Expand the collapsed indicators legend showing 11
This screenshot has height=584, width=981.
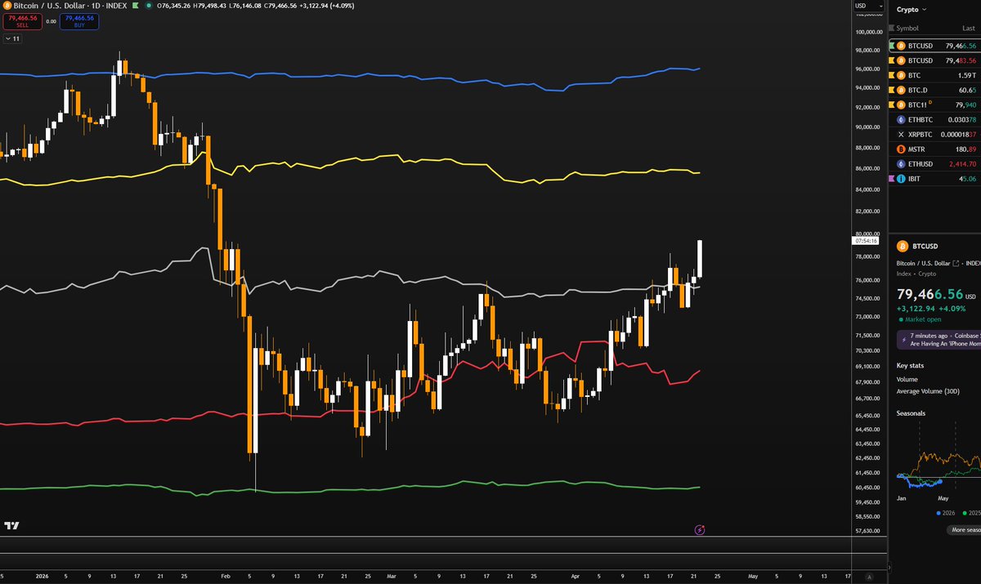click(x=13, y=38)
